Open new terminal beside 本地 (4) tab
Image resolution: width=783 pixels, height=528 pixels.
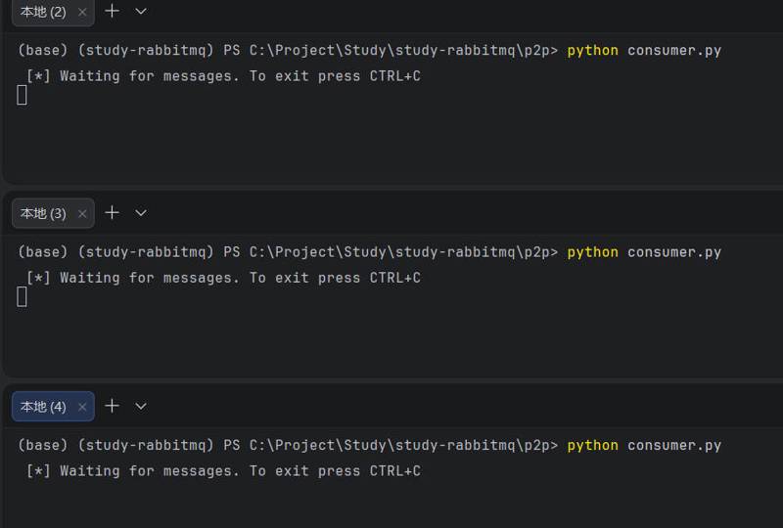113,405
